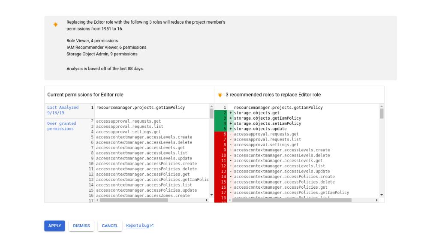
Task: Click the minus marker on removed line 6
Action: [231, 134]
